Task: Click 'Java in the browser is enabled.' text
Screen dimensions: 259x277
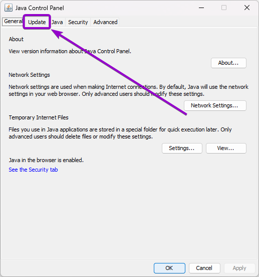Action: coord(46,160)
